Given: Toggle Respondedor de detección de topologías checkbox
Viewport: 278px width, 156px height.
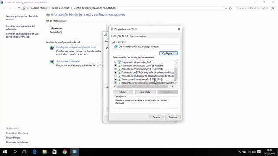Looking at the screenshot, I should (116, 83).
